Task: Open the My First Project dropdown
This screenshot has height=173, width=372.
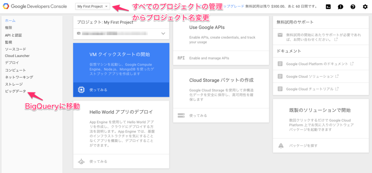Action: [x=93, y=7]
